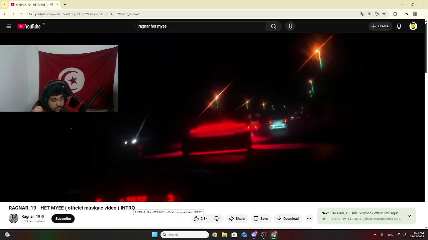Expand the Next mix playlist panel

point(409,216)
